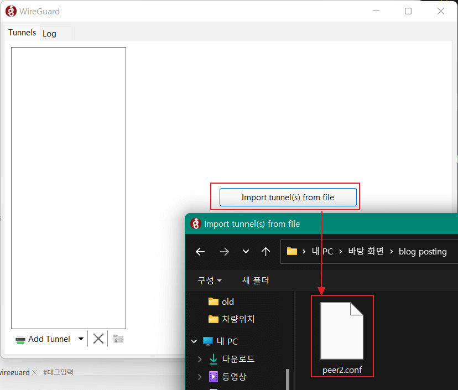Minimize the WireGuard window
This screenshot has width=458, height=390.
pyautogui.click(x=376, y=11)
